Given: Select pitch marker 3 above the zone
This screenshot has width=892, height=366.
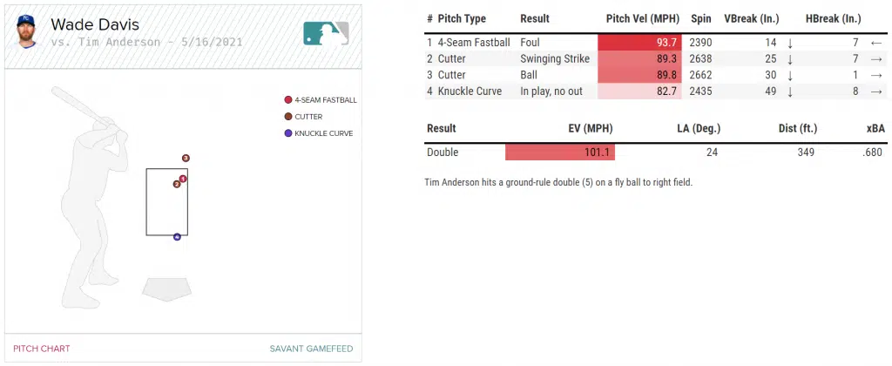Looking at the screenshot, I should (x=186, y=158).
